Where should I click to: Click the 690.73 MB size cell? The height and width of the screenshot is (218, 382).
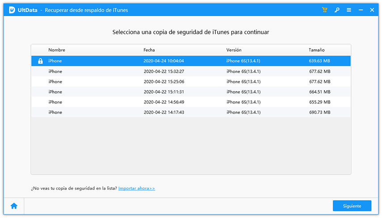tap(319, 112)
